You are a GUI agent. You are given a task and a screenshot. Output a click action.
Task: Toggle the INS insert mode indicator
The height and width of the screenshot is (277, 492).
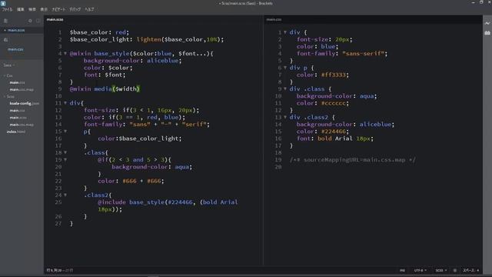pyautogui.click(x=402, y=270)
